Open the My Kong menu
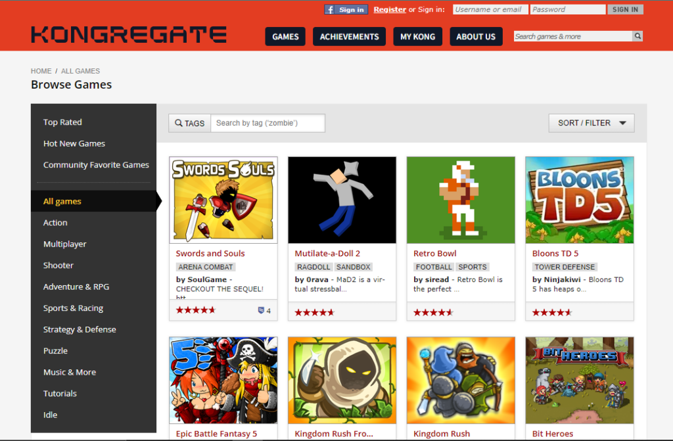Screen dimensions: 673x441 417,37
